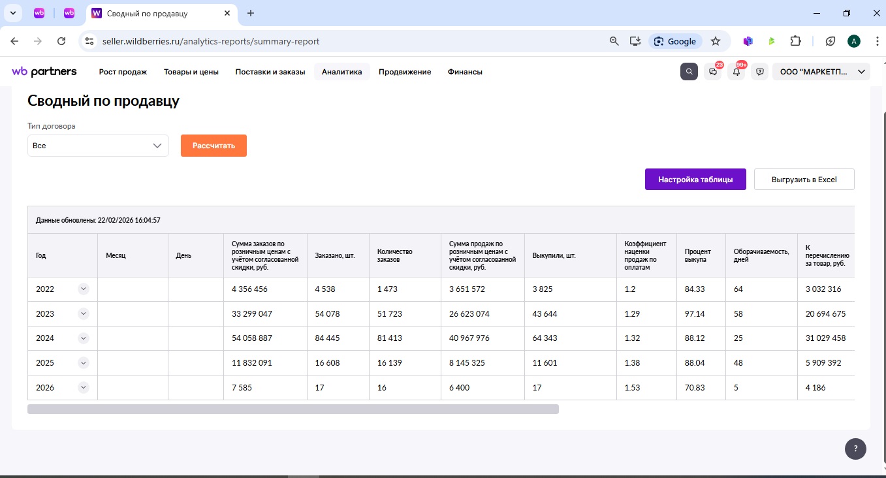Image resolution: width=886 pixels, height=478 pixels.
Task: Expand the 2026 year row
Action: (x=84, y=387)
